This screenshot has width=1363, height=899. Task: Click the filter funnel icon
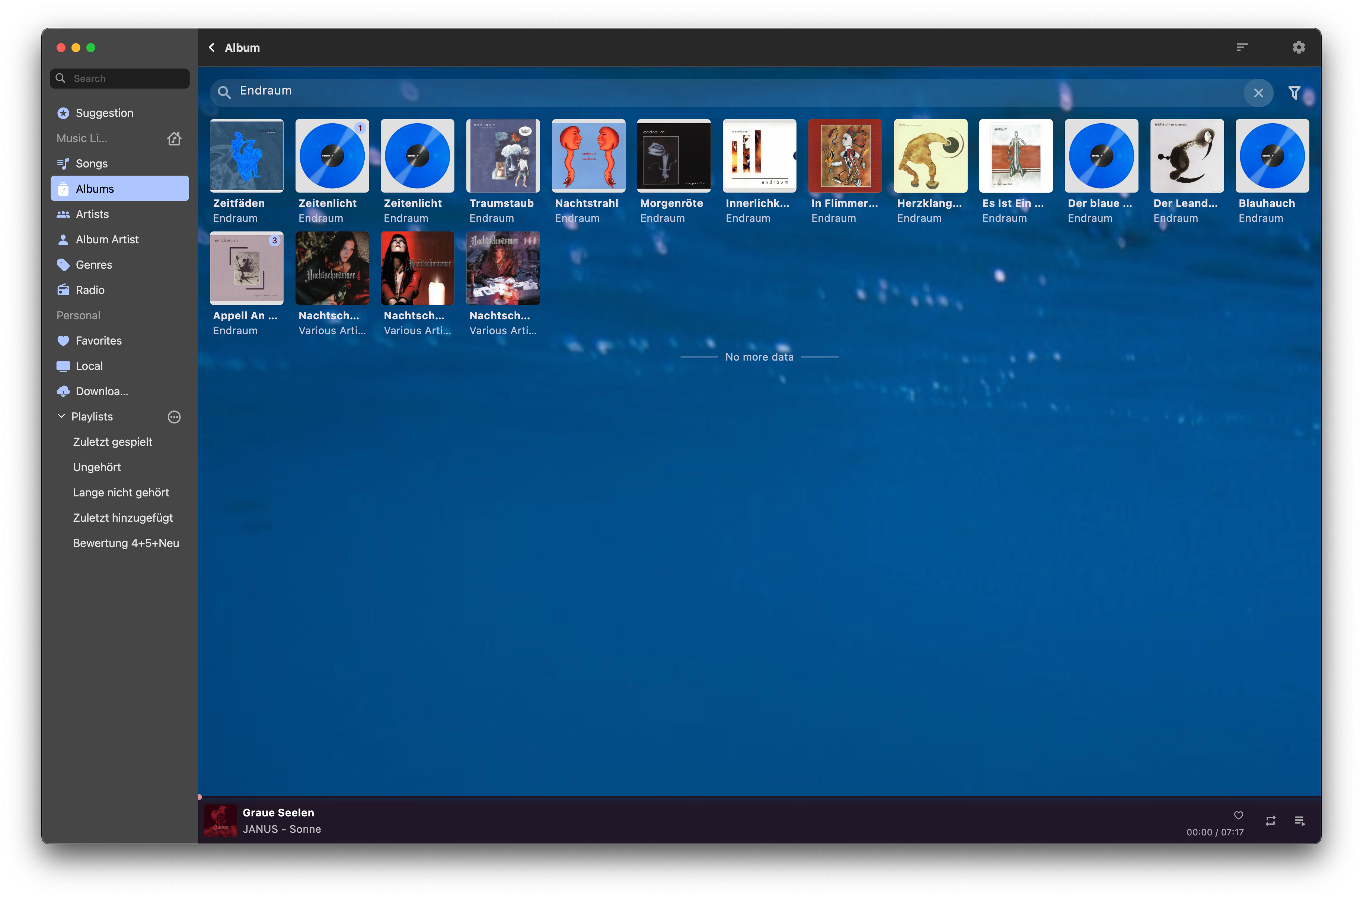coord(1294,93)
